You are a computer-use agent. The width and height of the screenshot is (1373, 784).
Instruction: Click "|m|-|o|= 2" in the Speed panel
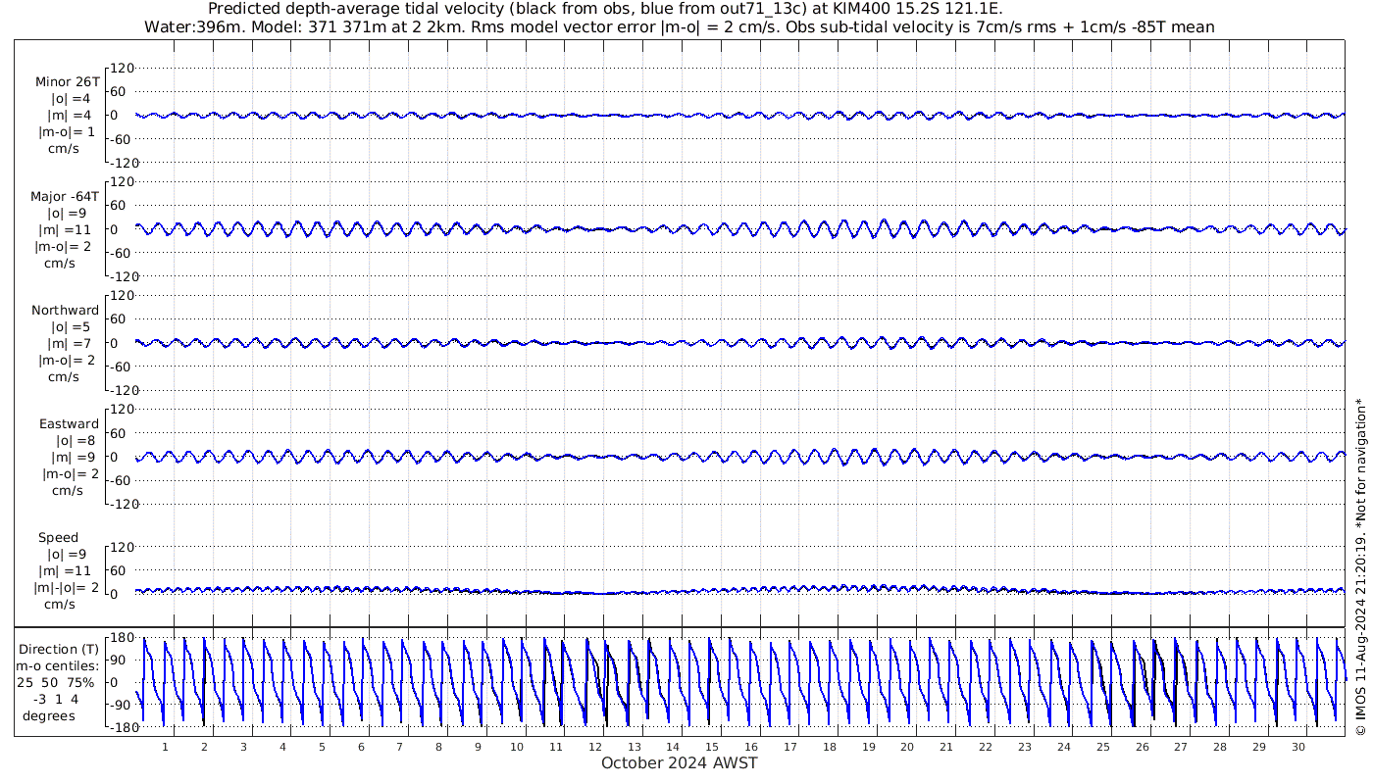pos(68,587)
